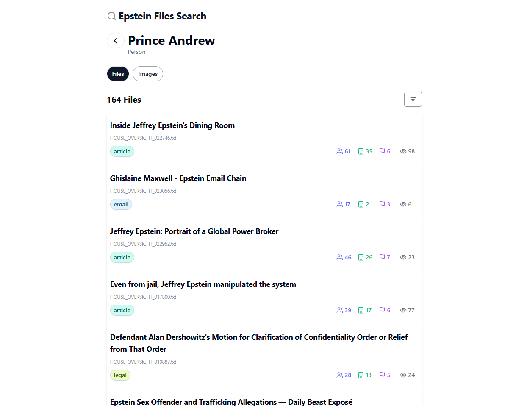This screenshot has width=516, height=406.
Task: Click the HOUSE_OVERSIGHT_017800.txt filename
Action: click(x=143, y=297)
